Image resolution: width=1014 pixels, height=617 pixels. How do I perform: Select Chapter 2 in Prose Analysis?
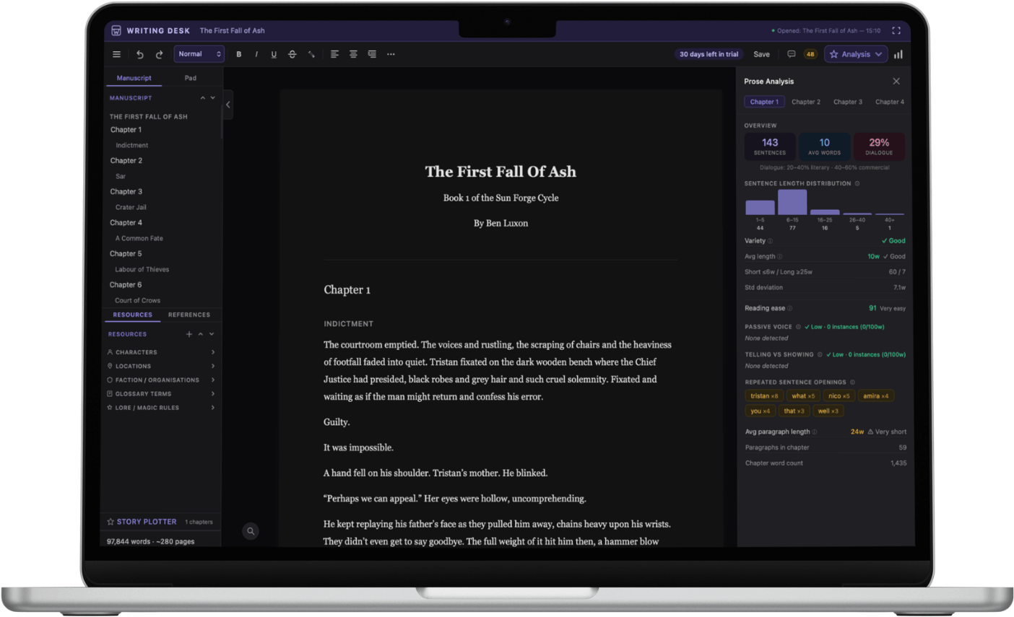[806, 102]
